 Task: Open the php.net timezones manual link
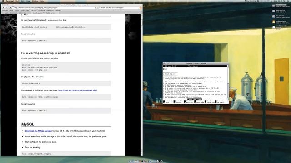77,91
